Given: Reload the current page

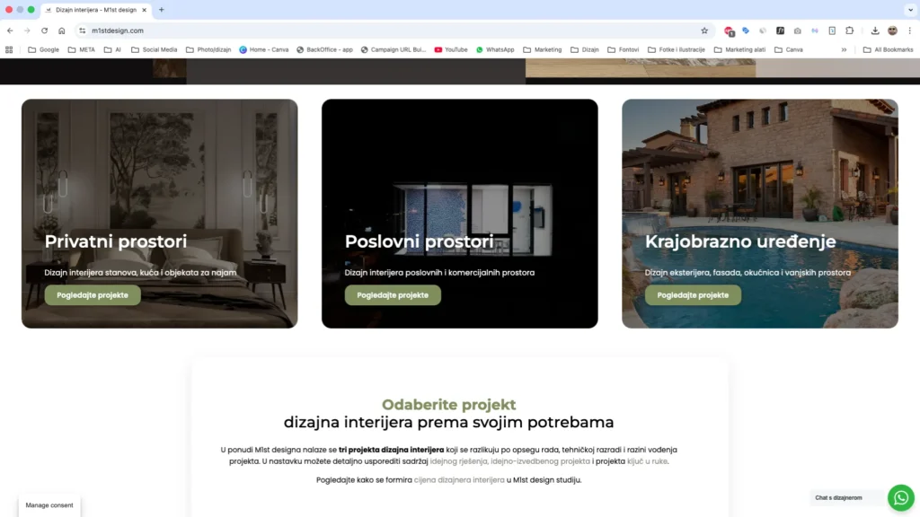Looking at the screenshot, I should (x=42, y=30).
